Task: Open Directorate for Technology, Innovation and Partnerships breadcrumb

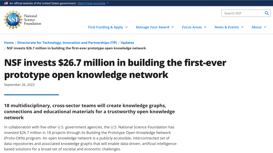Action: pyautogui.click(x=67, y=43)
